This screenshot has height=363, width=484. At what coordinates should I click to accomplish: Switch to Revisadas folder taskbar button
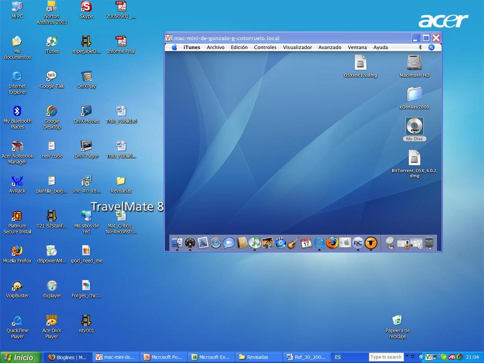click(259, 357)
